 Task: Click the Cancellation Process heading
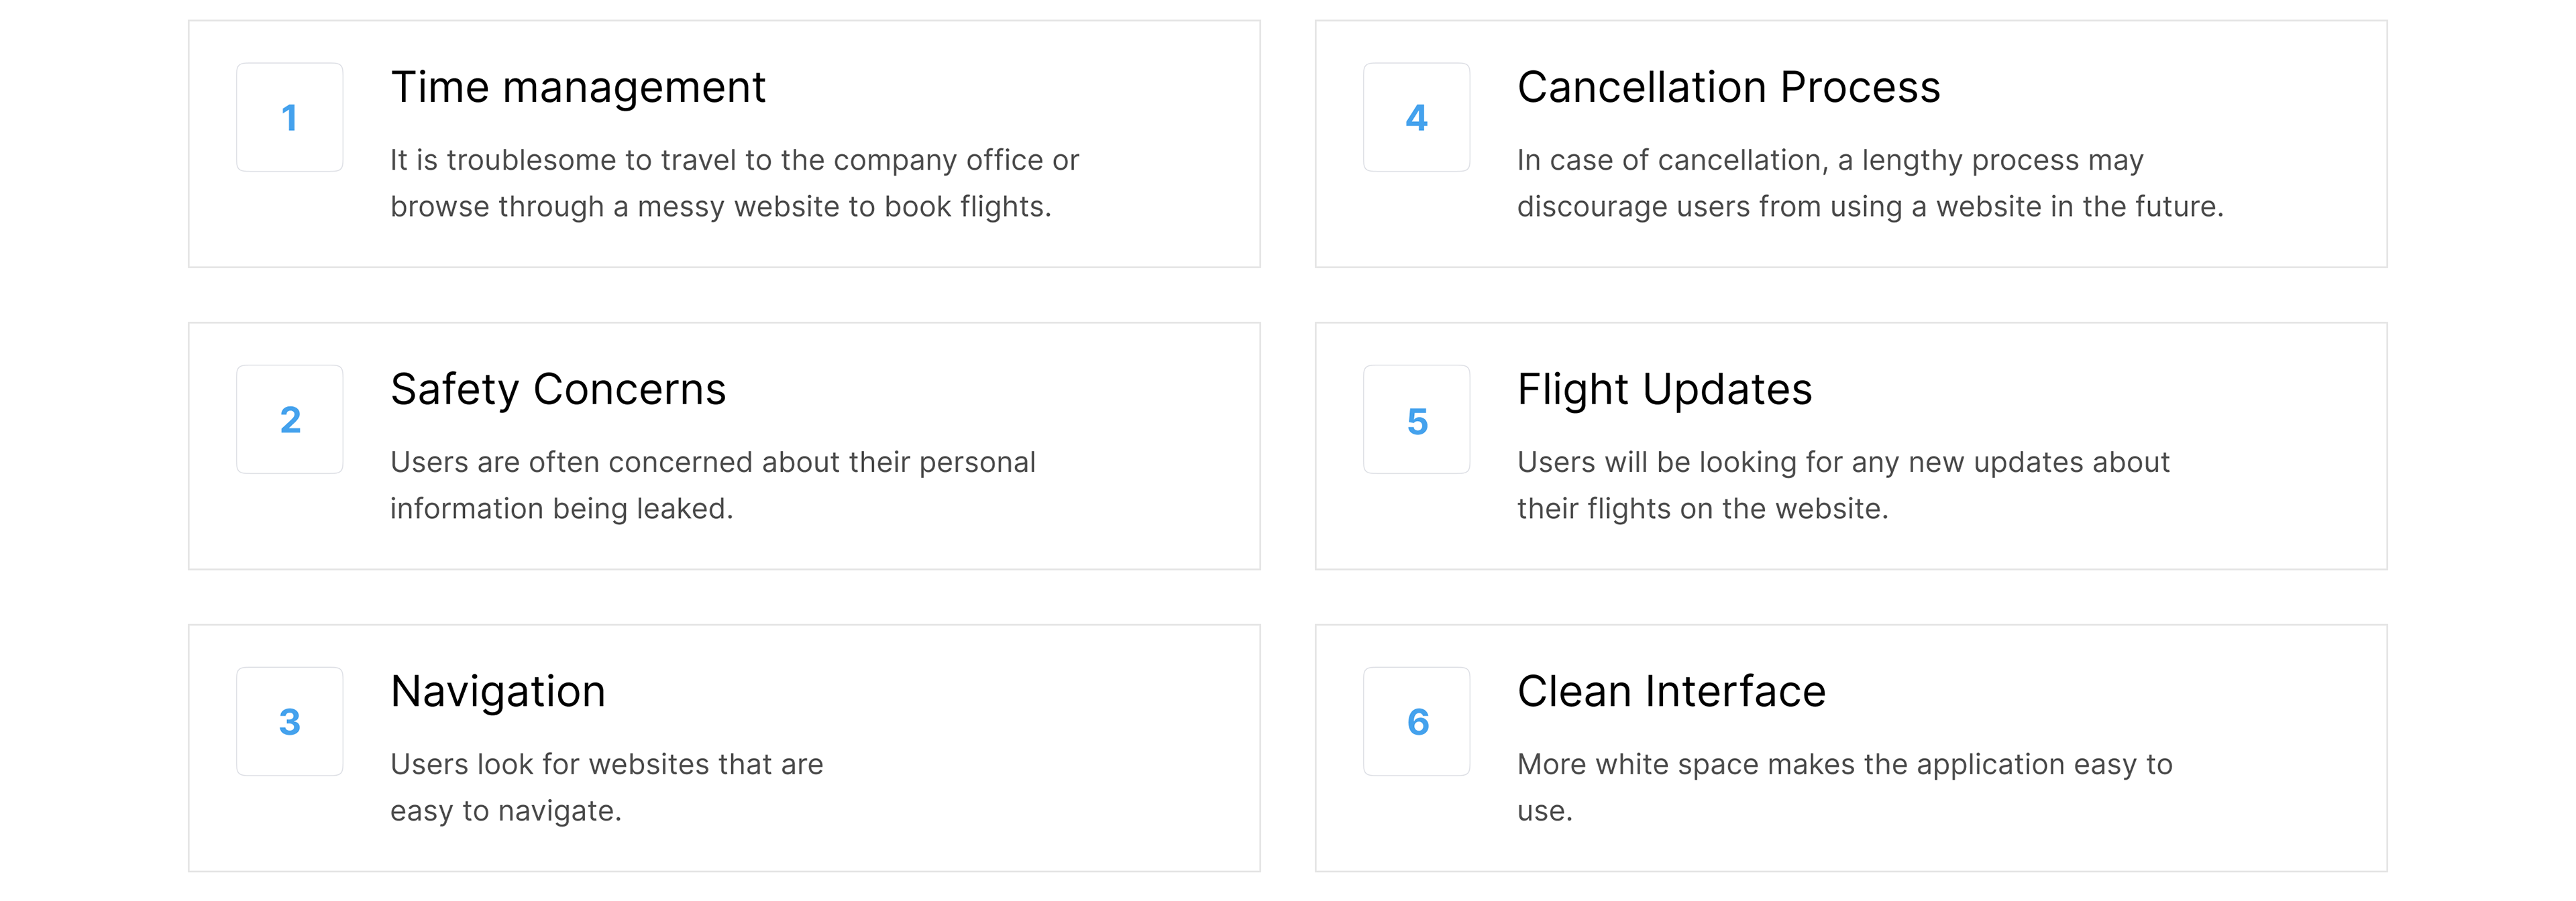coord(1728,88)
